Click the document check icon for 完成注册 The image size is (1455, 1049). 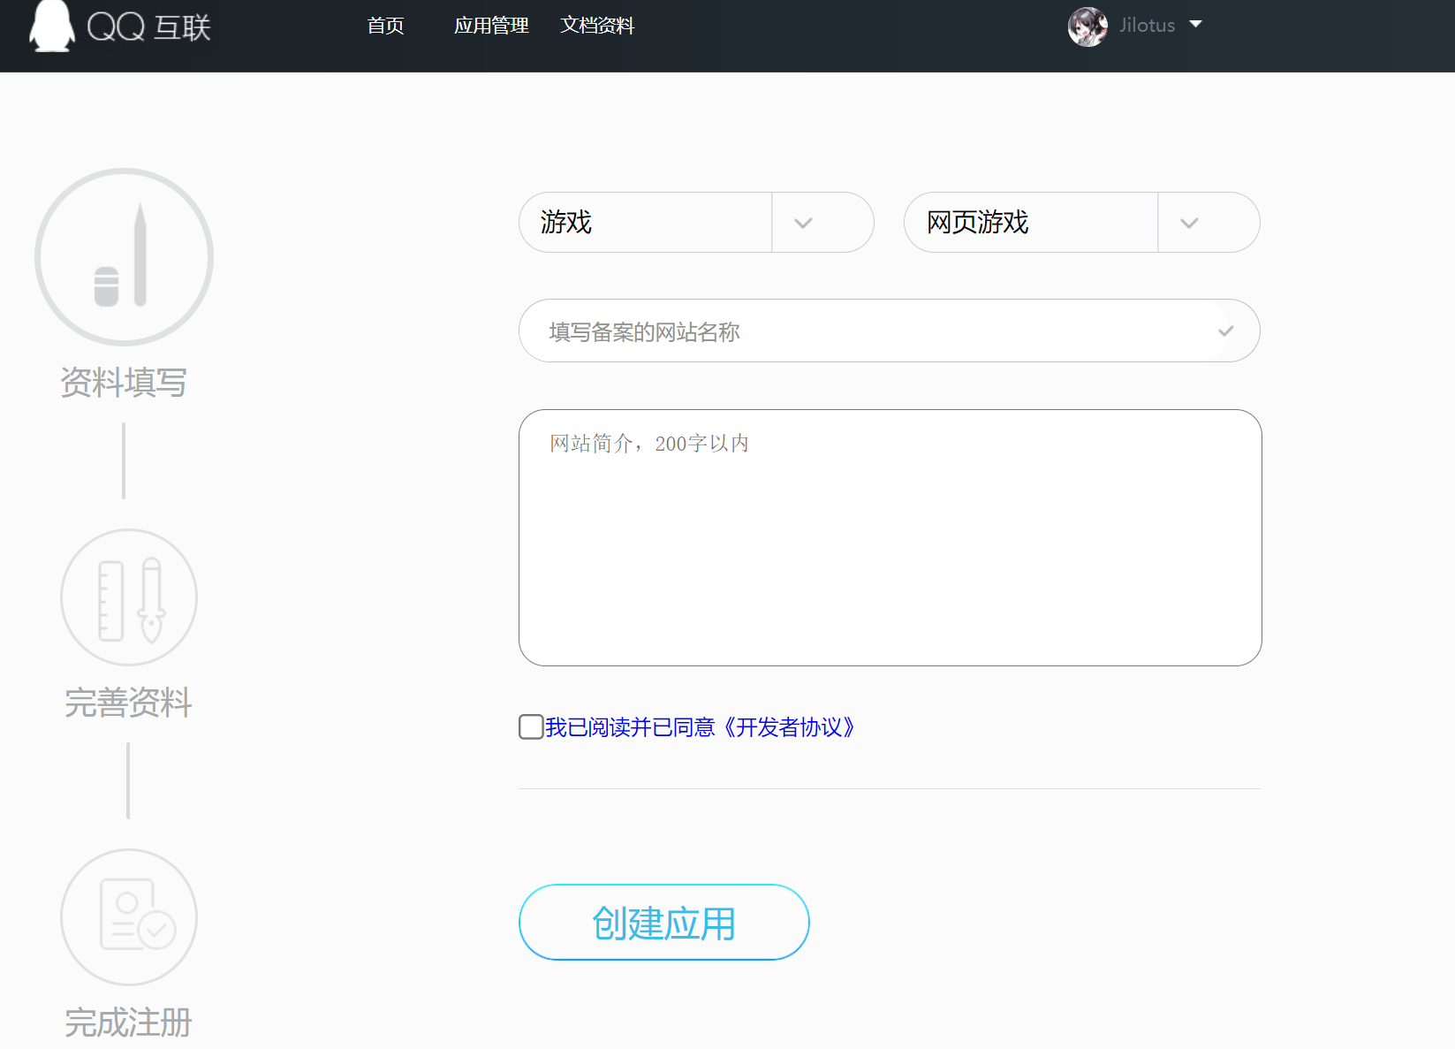[128, 916]
